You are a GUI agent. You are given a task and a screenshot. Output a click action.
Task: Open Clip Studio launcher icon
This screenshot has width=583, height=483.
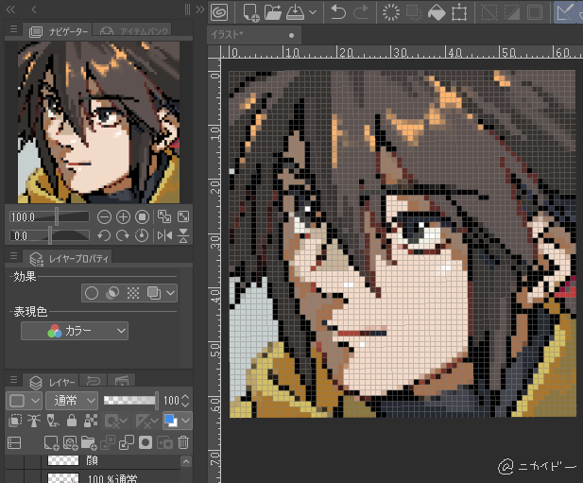click(x=219, y=12)
